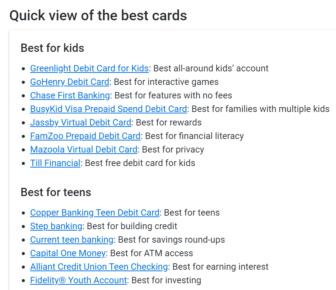Open the Chase First Banking link
The width and height of the screenshot is (336, 290).
tap(70, 95)
